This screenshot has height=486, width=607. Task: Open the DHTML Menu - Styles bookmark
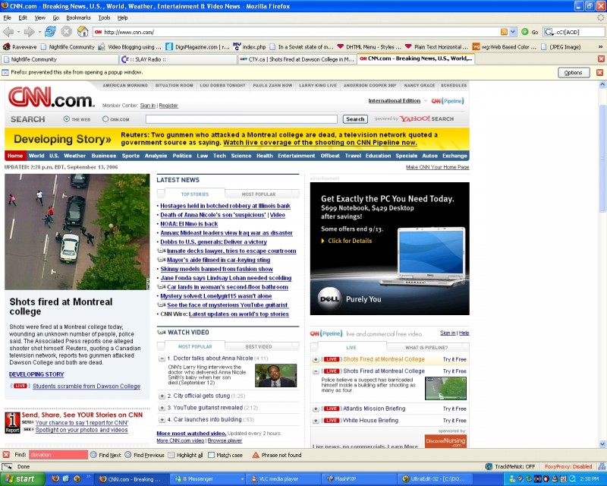coord(369,47)
